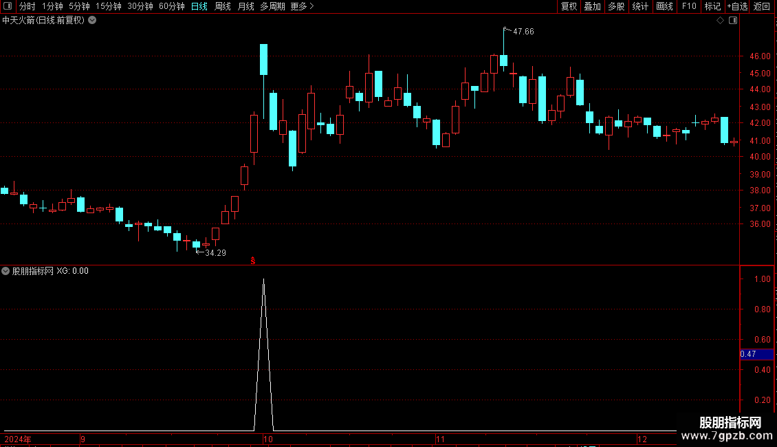Click the 36.00 price axis label
The height and width of the screenshot is (447, 777).
coord(760,224)
